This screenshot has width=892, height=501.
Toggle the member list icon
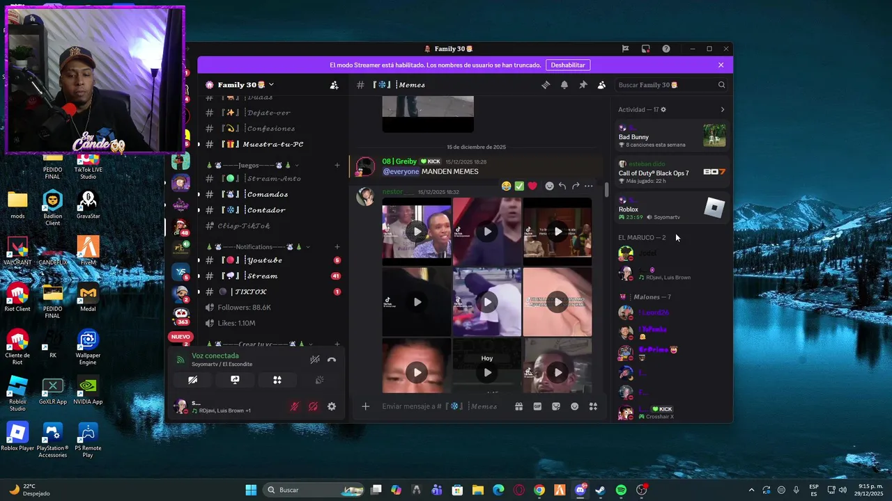click(601, 85)
